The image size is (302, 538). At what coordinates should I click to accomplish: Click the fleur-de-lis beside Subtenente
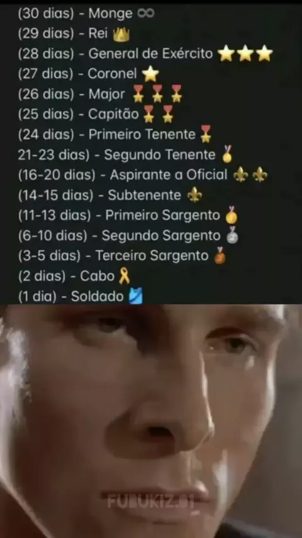click(194, 195)
